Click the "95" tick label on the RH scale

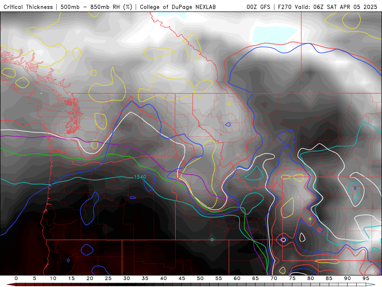[366, 278]
